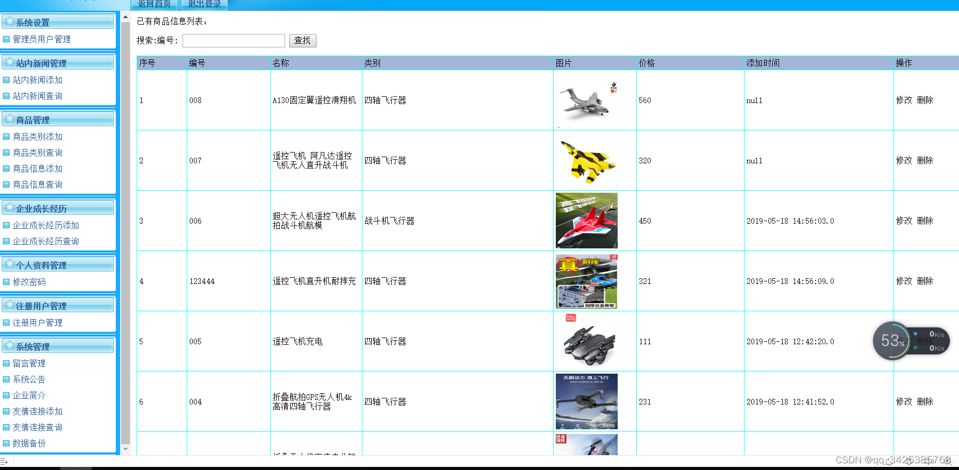Open 管理员用户管理 in the sidebar
The height and width of the screenshot is (470, 959).
pyautogui.click(x=42, y=39)
